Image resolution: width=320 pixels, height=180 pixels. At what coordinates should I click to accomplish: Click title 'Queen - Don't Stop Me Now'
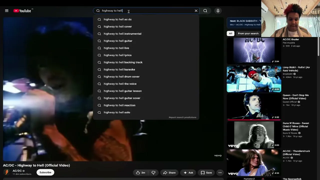[x=296, y=97]
